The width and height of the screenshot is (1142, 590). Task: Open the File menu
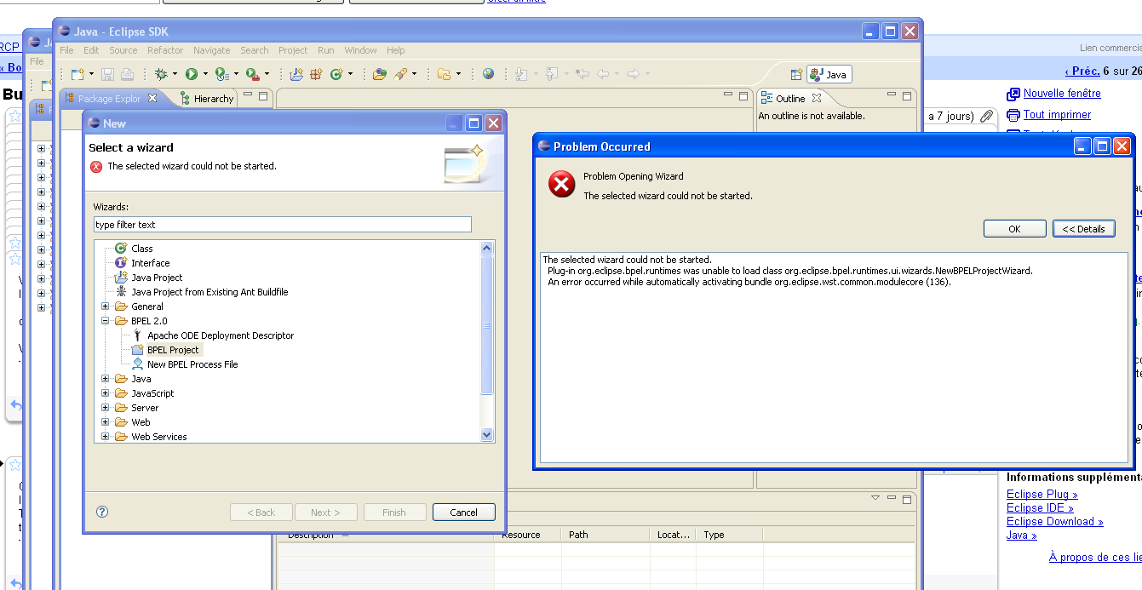coord(66,50)
